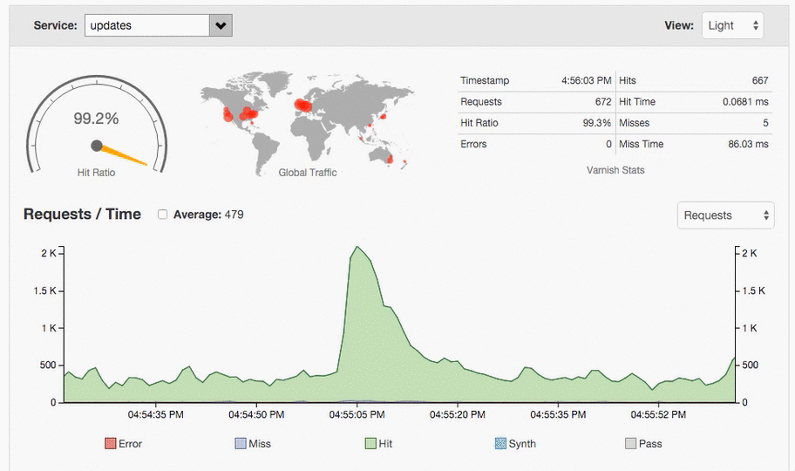Click the 04:54:35 PM axis label
The image size is (795, 471).
click(x=156, y=414)
